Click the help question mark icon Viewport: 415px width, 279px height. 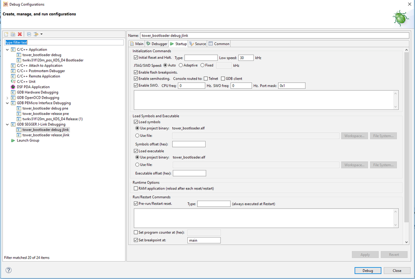[x=8, y=270]
